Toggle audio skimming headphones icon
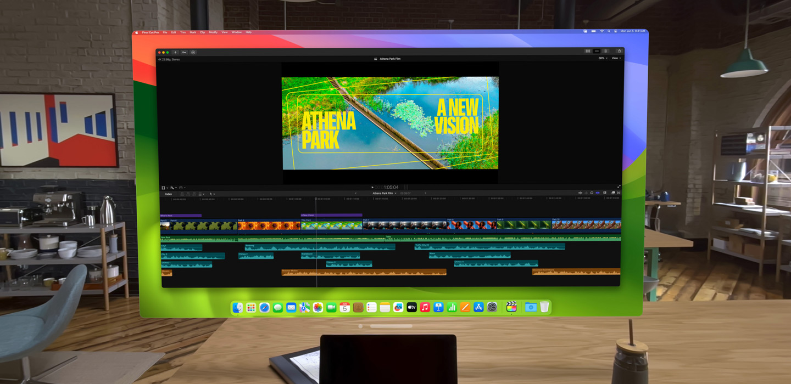Image resolution: width=791 pixels, height=384 pixels. coord(592,193)
